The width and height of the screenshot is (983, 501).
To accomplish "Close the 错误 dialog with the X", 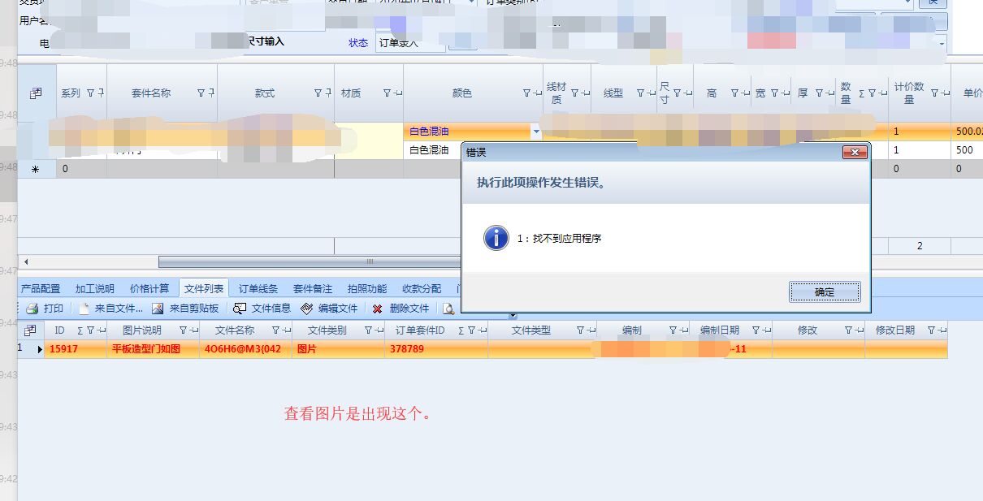I will click(854, 153).
